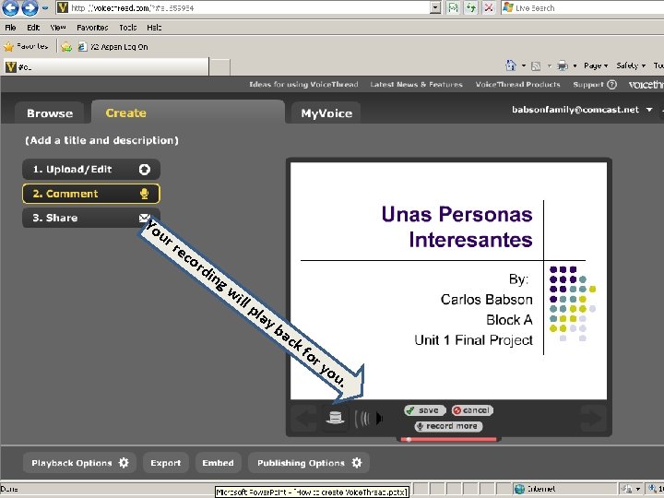The image size is (664, 498).
Task: Click the compatibility view icon
Action: coord(453,7)
